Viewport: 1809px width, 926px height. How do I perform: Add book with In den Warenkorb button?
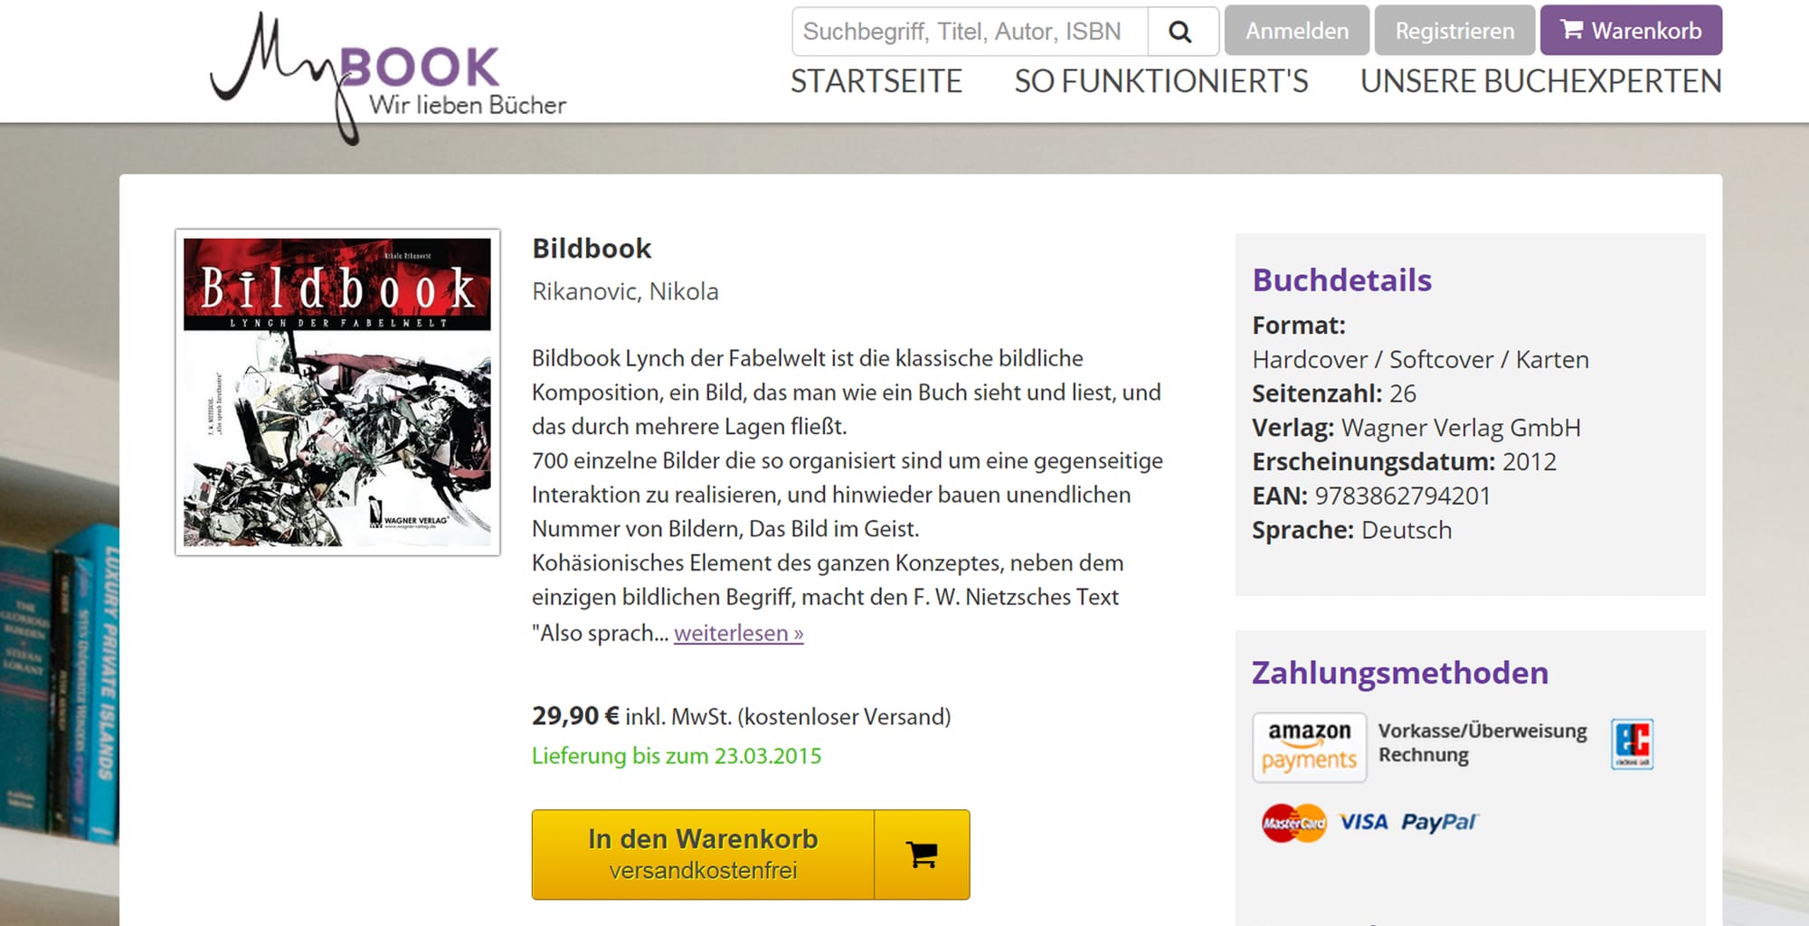703,855
